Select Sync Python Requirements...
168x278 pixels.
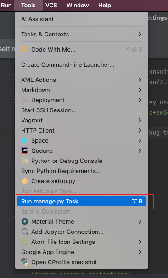pyautogui.click(x=81, y=171)
